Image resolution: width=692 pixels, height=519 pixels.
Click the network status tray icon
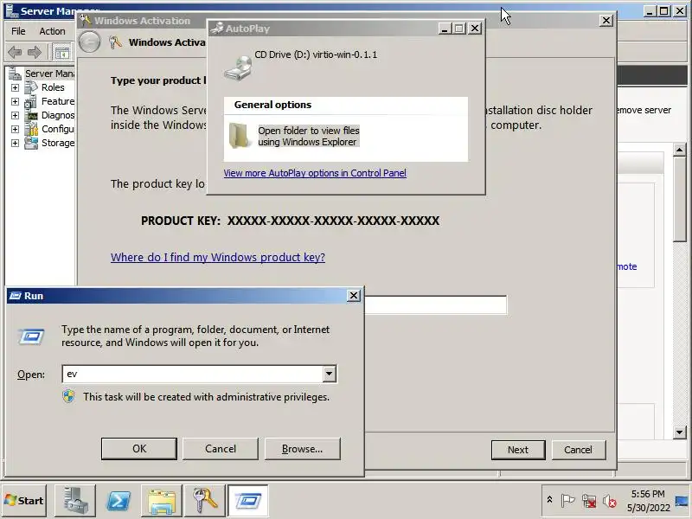tap(589, 501)
